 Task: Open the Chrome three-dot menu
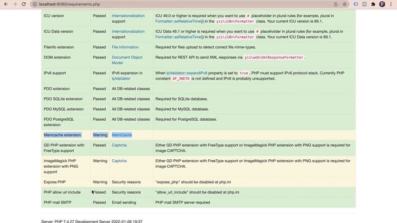click(x=391, y=4)
